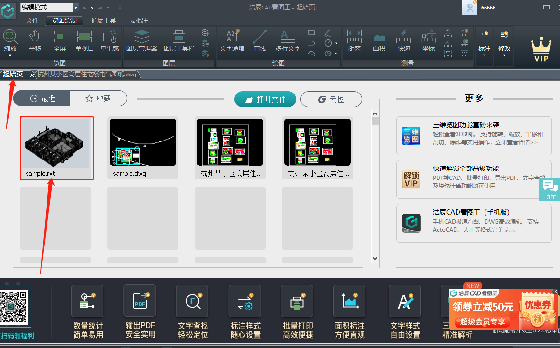
Task: Switch to the 收藏 favorites view
Action: 98,98
